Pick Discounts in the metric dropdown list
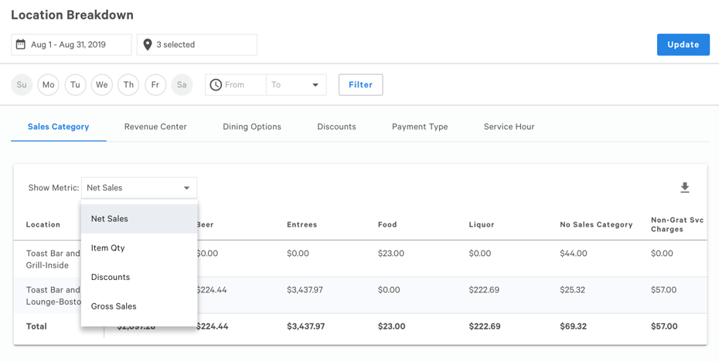 tap(111, 277)
